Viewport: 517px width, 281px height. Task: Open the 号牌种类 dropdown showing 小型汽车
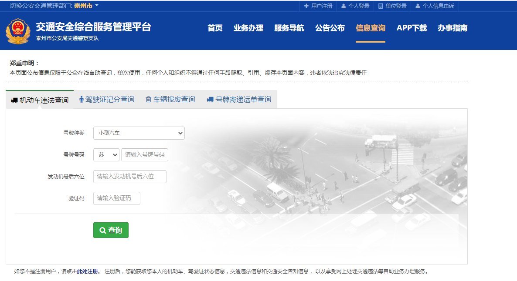pos(139,133)
